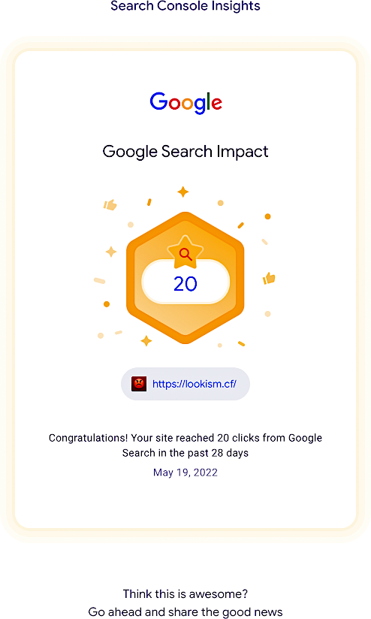Image resolution: width=371 pixels, height=619 pixels.
Task: Click the sparkle star below the badge
Action: click(x=146, y=341)
